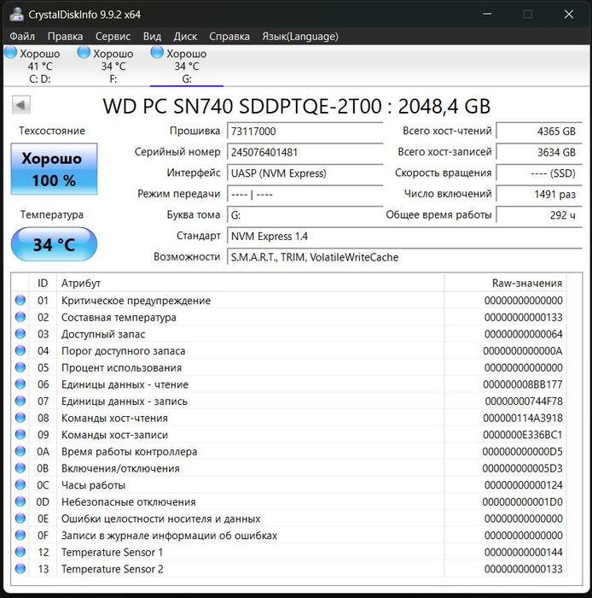This screenshot has width=592, height=598.
Task: Click the Прошивка field 73117000
Action: click(305, 132)
